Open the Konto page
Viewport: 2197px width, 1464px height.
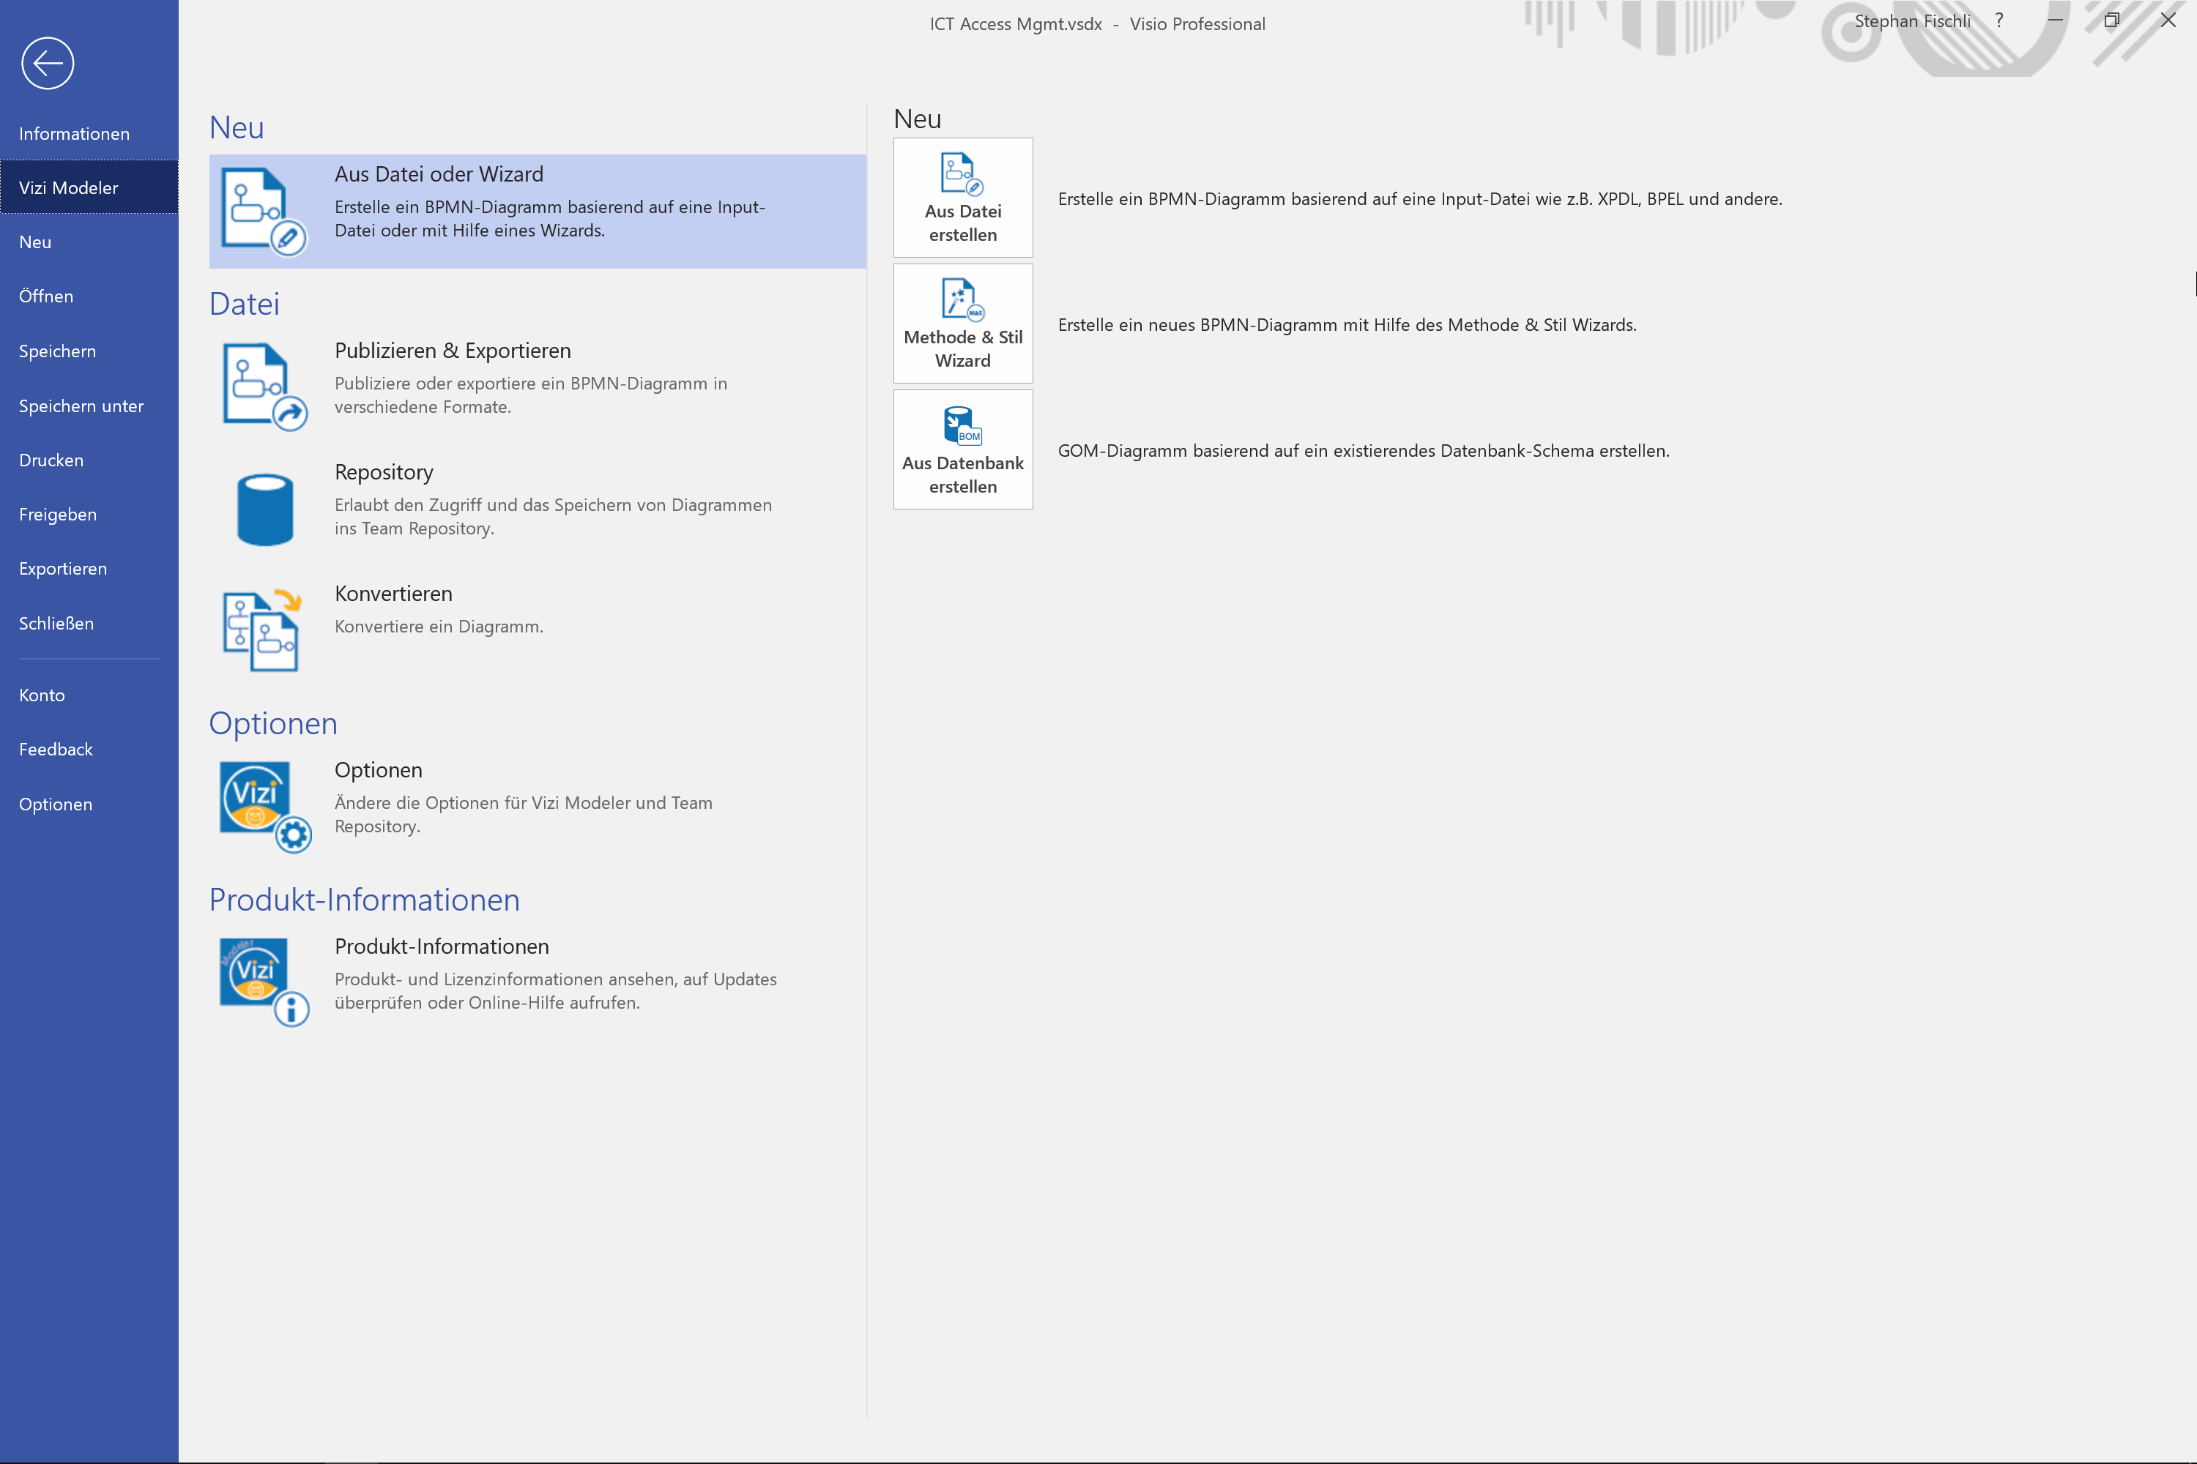(89, 695)
